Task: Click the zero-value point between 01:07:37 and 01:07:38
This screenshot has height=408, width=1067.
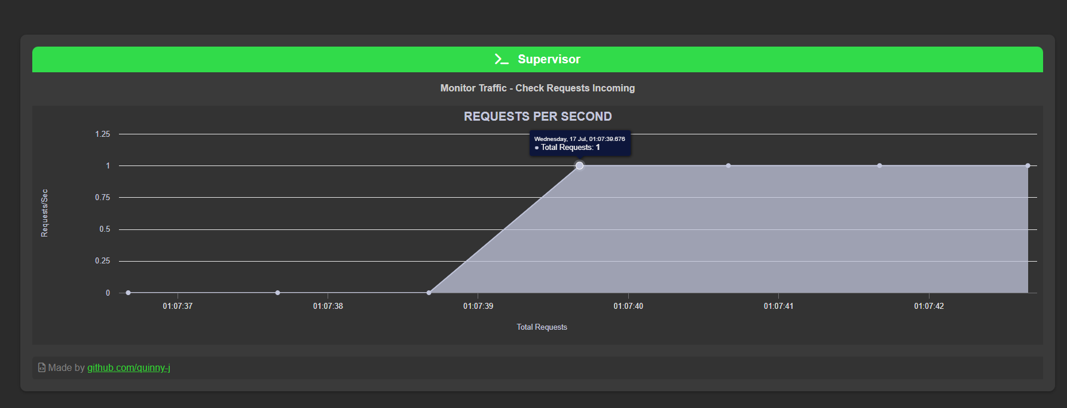Action: point(277,293)
